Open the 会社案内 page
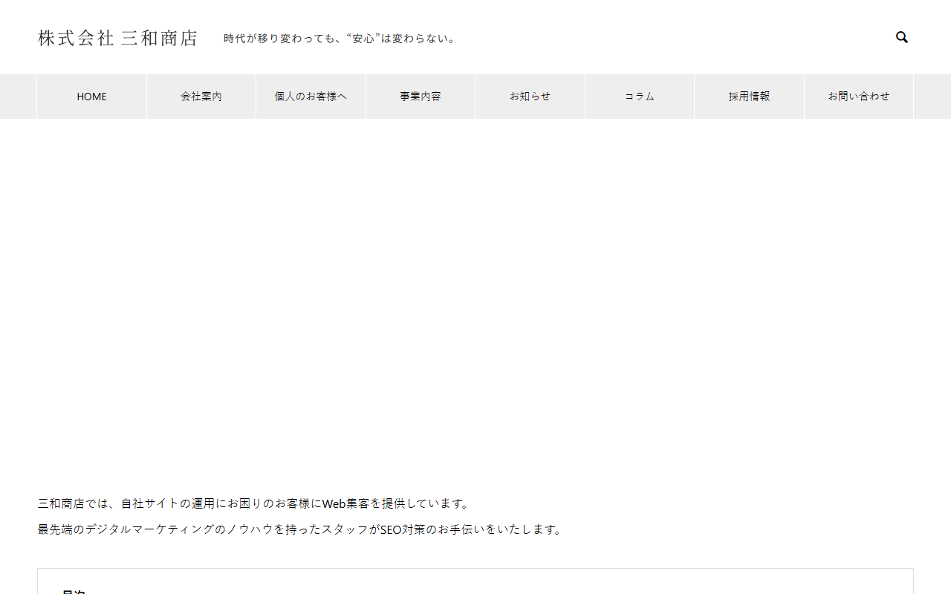 click(201, 96)
